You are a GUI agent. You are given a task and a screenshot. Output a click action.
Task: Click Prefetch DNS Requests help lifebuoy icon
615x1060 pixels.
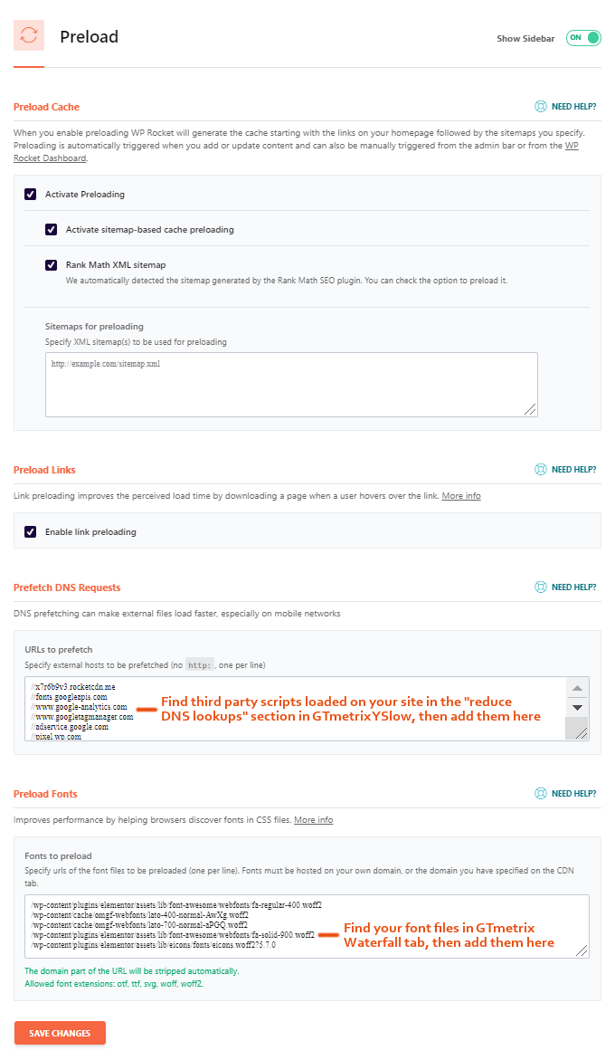pyautogui.click(x=541, y=587)
